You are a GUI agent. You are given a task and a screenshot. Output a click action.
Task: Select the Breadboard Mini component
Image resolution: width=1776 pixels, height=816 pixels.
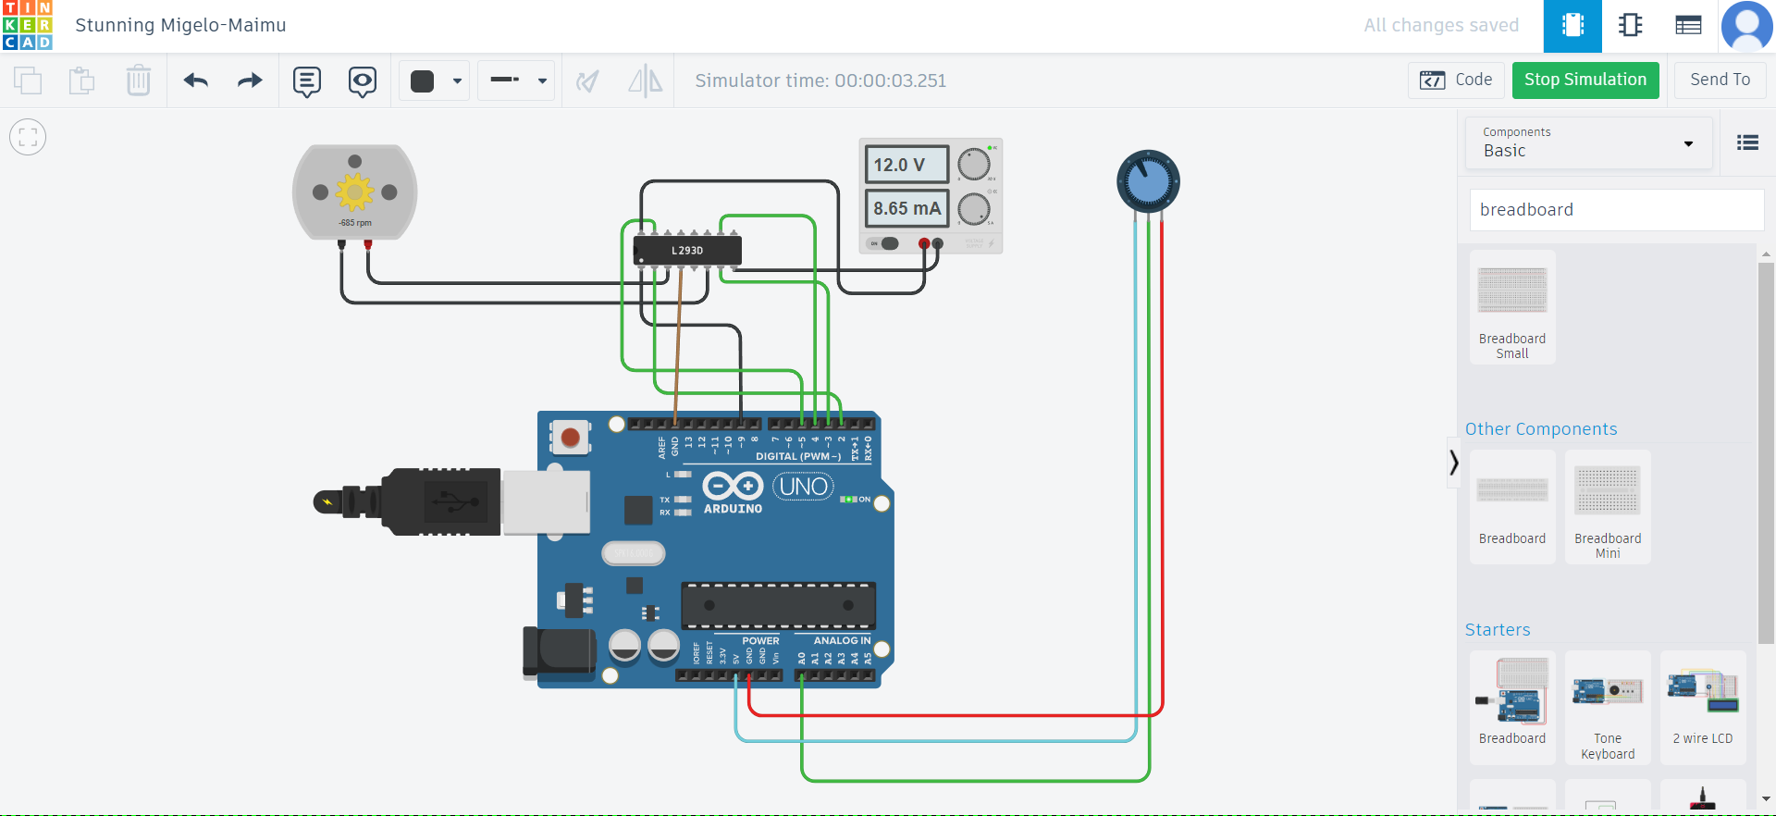pos(1608,507)
